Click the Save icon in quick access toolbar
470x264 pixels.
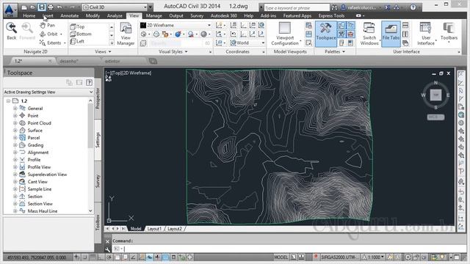click(42, 7)
